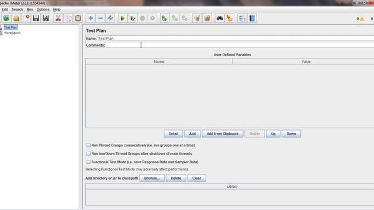374x210 pixels.
Task: Click the Remote stop all icon
Action: [175, 18]
